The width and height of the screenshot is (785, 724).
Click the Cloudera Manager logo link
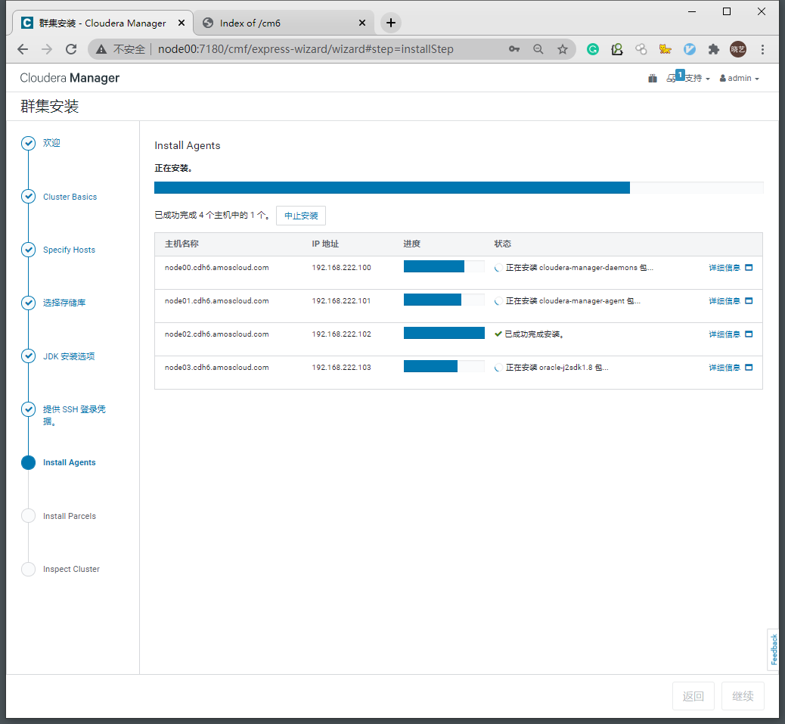(70, 78)
